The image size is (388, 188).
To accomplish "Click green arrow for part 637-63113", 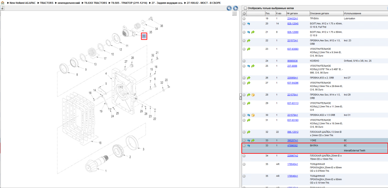I will [248, 103].
